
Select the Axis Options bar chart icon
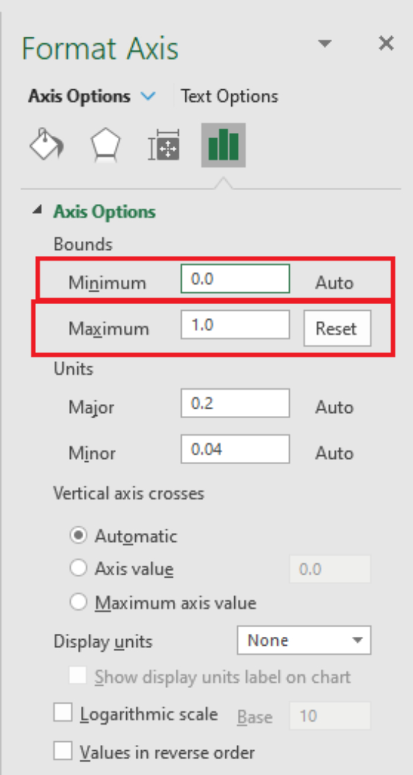pos(223,145)
